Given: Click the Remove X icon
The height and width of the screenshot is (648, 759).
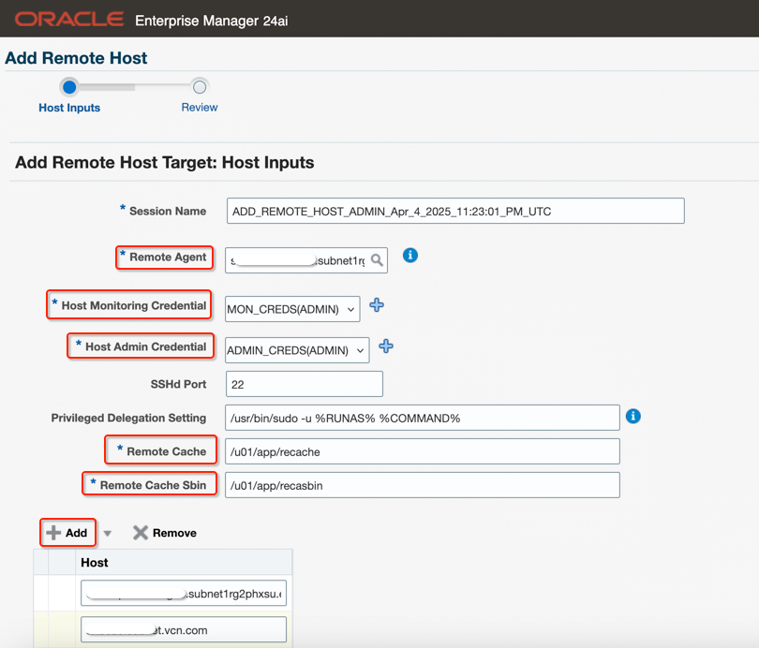Looking at the screenshot, I should (x=141, y=533).
